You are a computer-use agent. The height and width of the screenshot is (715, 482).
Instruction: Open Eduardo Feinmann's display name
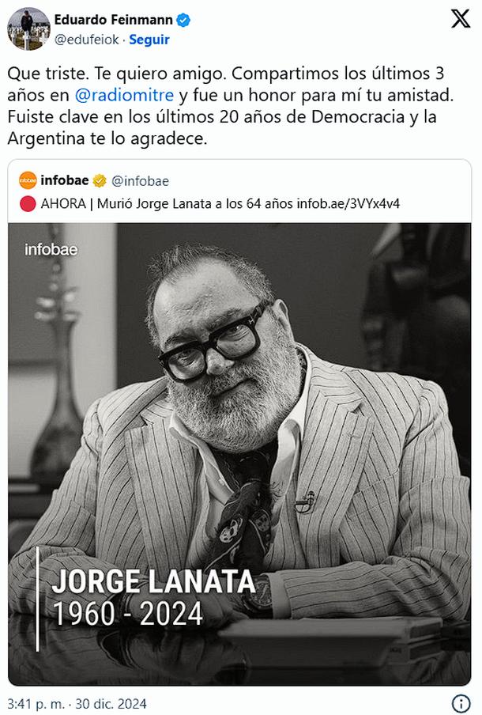[x=114, y=20]
